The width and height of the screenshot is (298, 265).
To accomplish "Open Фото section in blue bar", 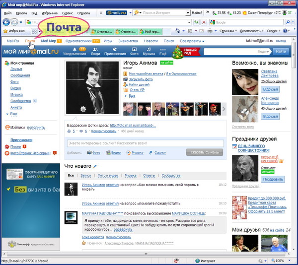I will [134, 52].
